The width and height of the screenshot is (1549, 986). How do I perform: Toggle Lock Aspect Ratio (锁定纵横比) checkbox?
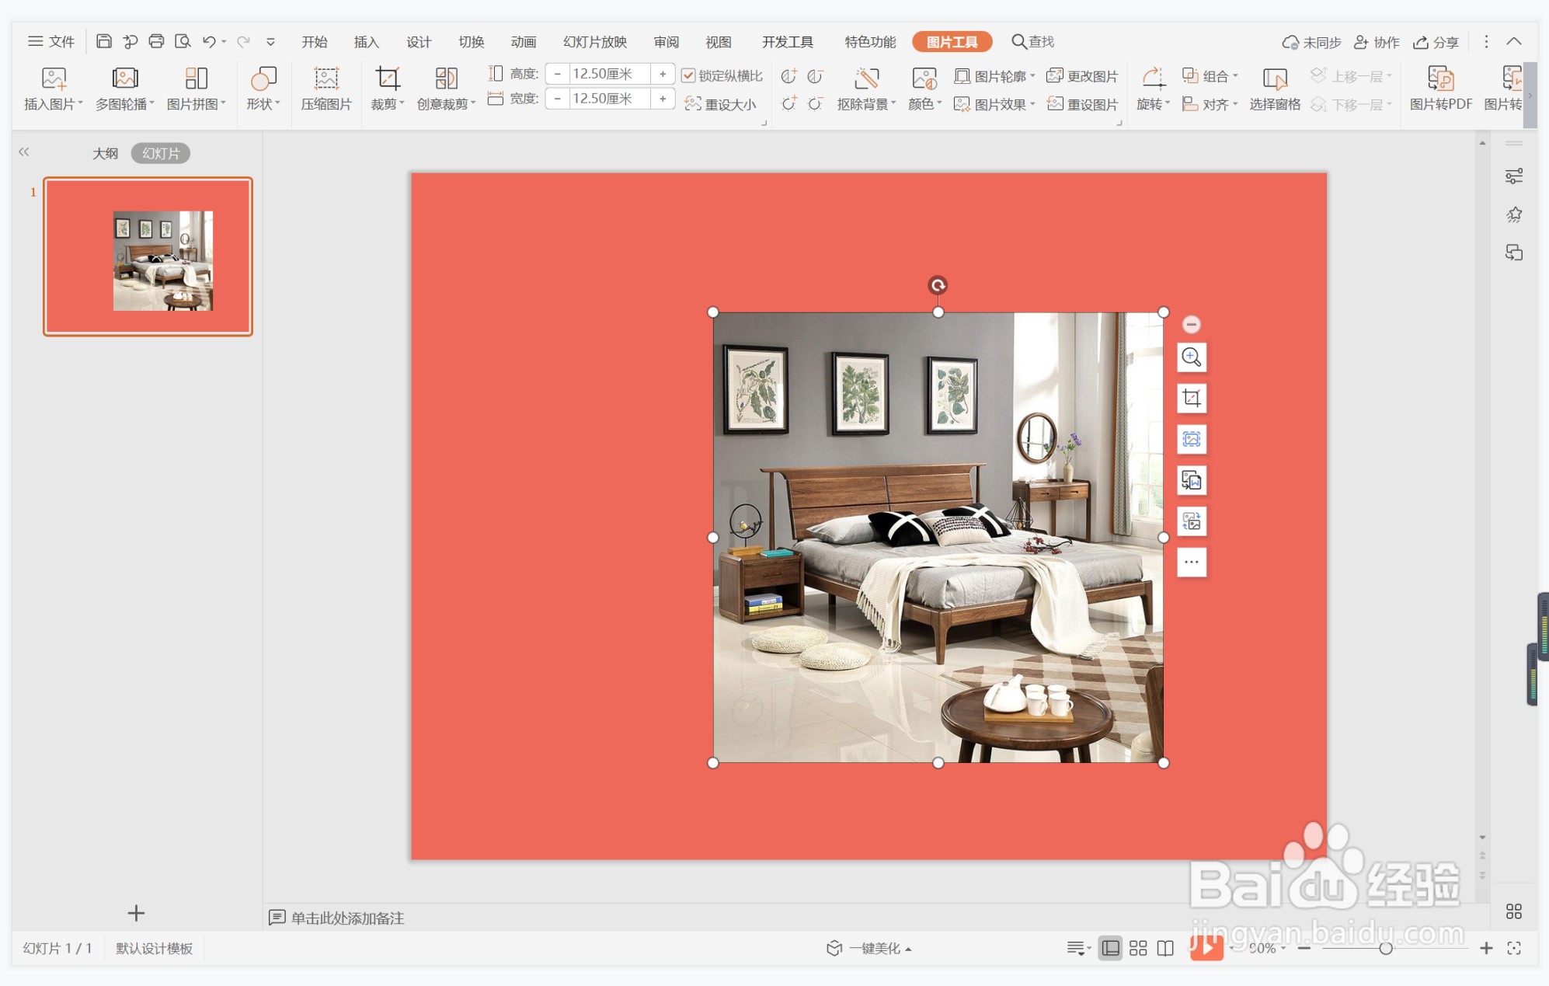688,75
